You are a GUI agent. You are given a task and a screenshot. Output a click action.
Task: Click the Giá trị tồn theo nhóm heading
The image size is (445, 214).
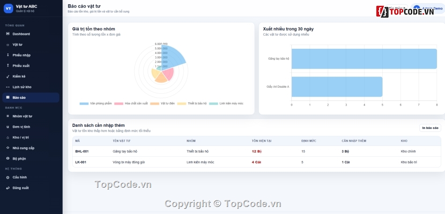[x=94, y=29]
